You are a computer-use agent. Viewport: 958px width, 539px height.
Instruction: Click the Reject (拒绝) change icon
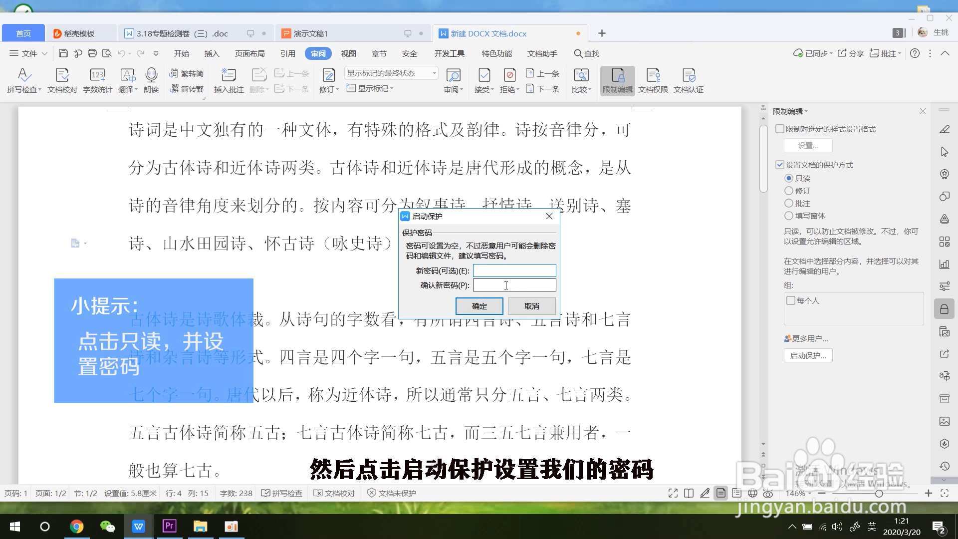[x=509, y=80]
